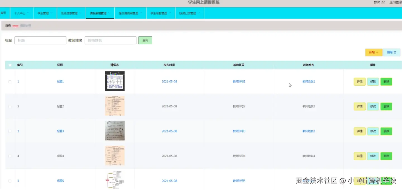The image size is (402, 190).
Task: Open the 请假表 thumbnail image for 标题1
Action: pos(115,81)
